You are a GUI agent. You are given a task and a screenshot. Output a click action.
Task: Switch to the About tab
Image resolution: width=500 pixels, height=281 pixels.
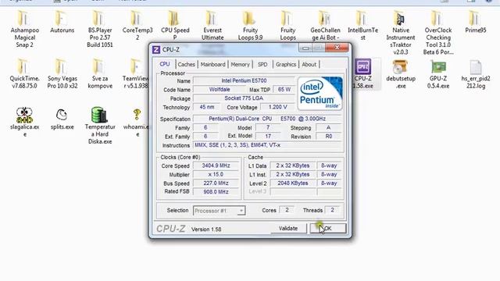(x=309, y=64)
